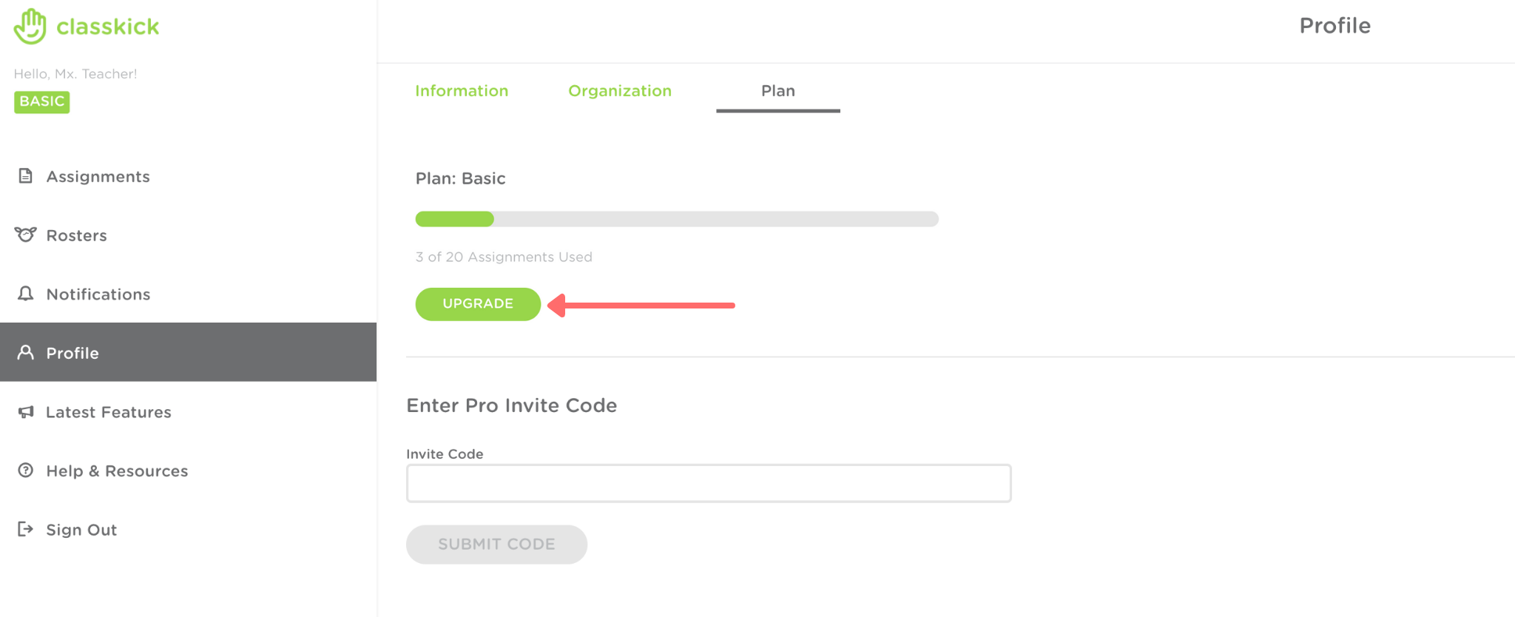Click the Notifications bell icon

26,294
